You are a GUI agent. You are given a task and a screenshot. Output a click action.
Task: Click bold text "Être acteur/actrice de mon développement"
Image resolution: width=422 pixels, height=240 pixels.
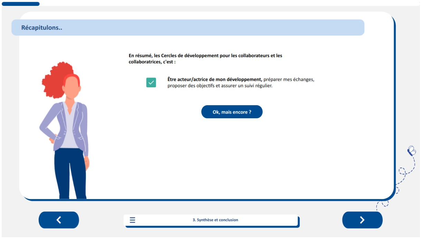[214, 79]
